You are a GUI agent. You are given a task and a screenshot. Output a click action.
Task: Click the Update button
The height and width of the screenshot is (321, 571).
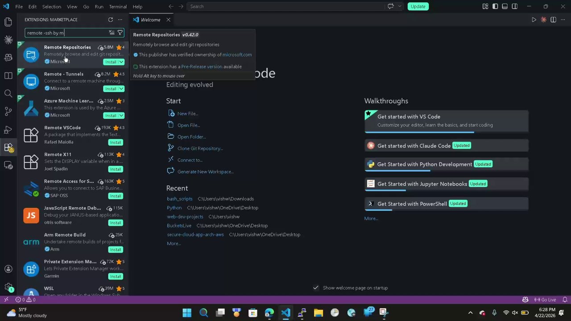pyautogui.click(x=418, y=6)
